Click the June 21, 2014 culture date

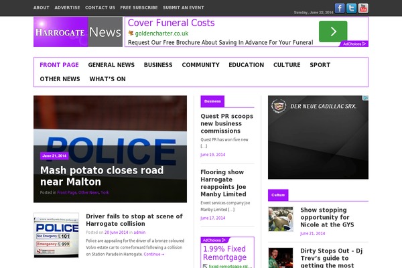[x=312, y=233]
